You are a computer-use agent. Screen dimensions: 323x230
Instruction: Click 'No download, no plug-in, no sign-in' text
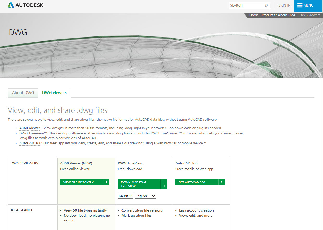(87, 218)
